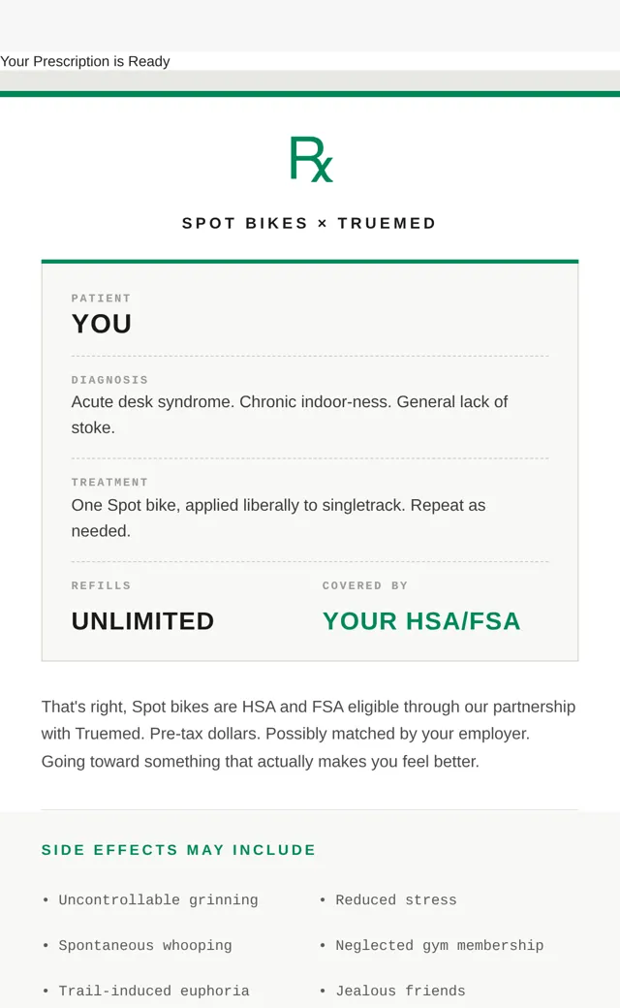The height and width of the screenshot is (1008, 620).
Task: Click the 'Neglected gym membership' bullet item
Action: click(440, 946)
